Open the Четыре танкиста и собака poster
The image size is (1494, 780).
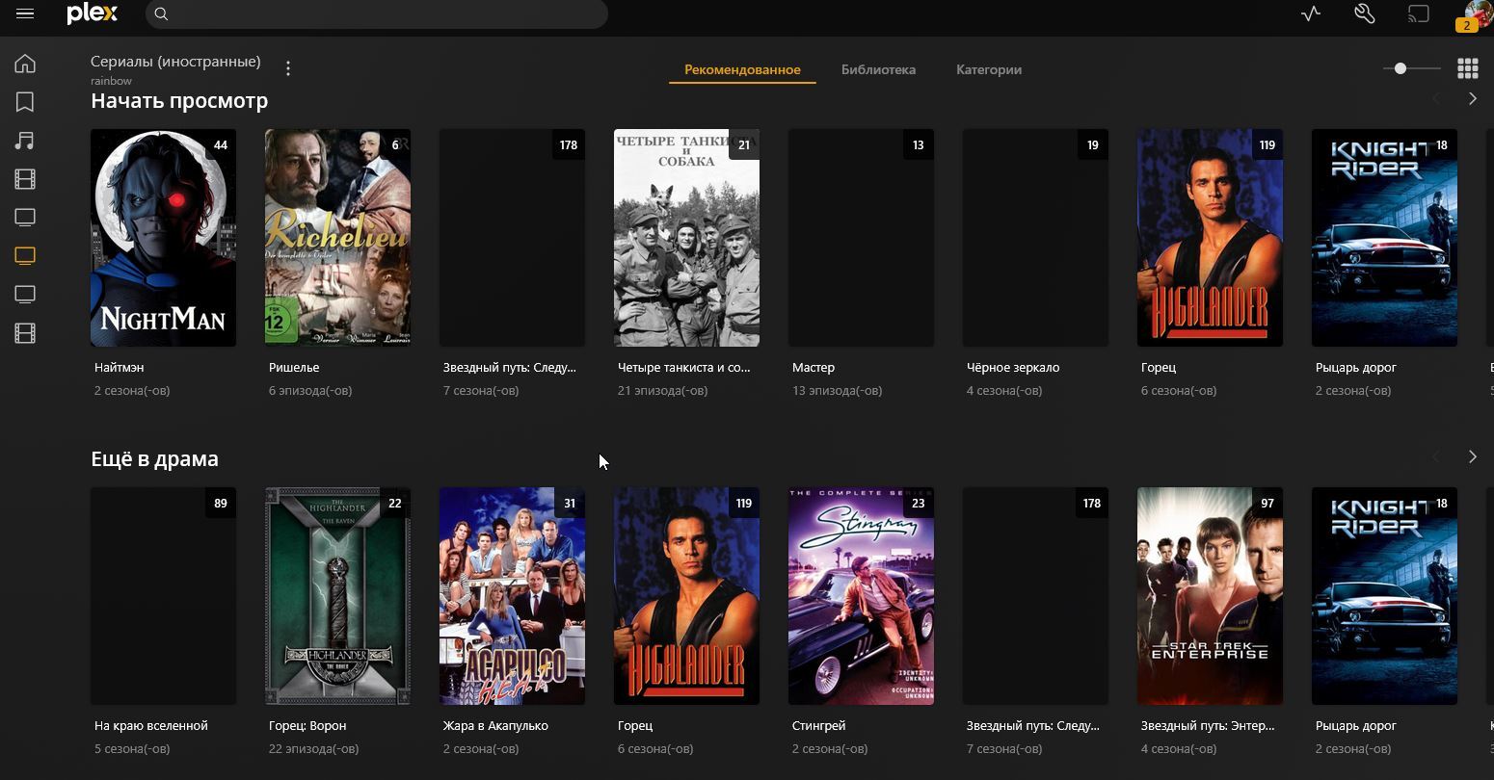[x=686, y=238]
